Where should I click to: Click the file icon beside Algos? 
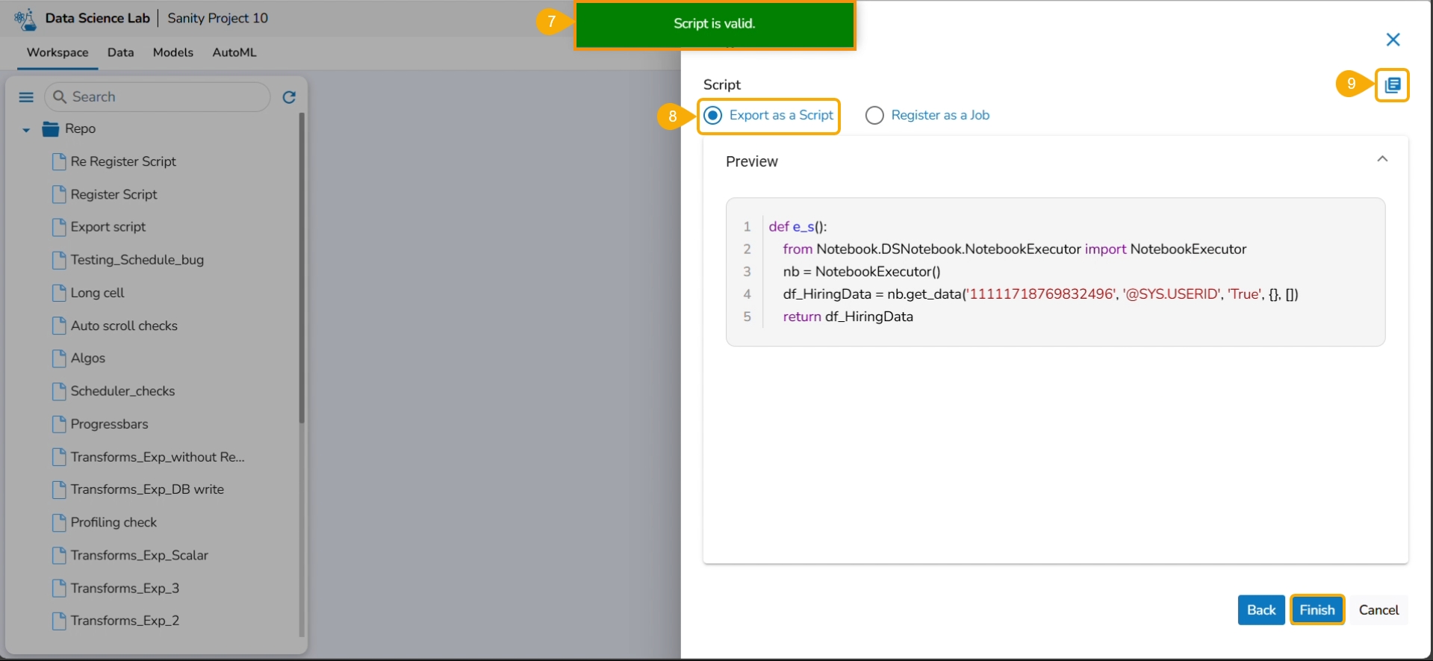click(x=59, y=359)
